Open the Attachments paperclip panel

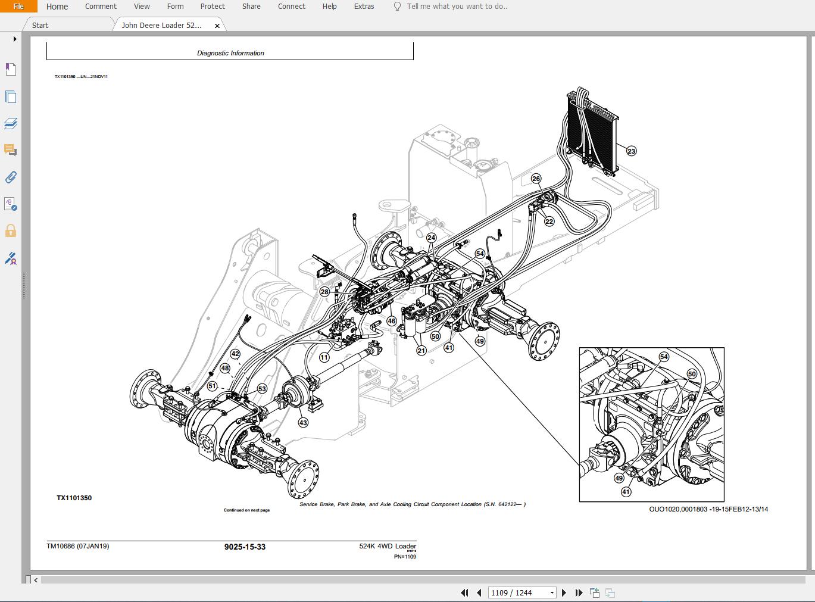tap(11, 177)
